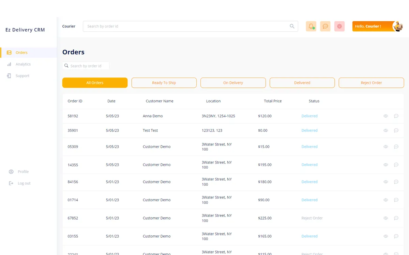The width and height of the screenshot is (409, 255).
Task: Switch to Ready To Ship filter
Action: pos(164,83)
